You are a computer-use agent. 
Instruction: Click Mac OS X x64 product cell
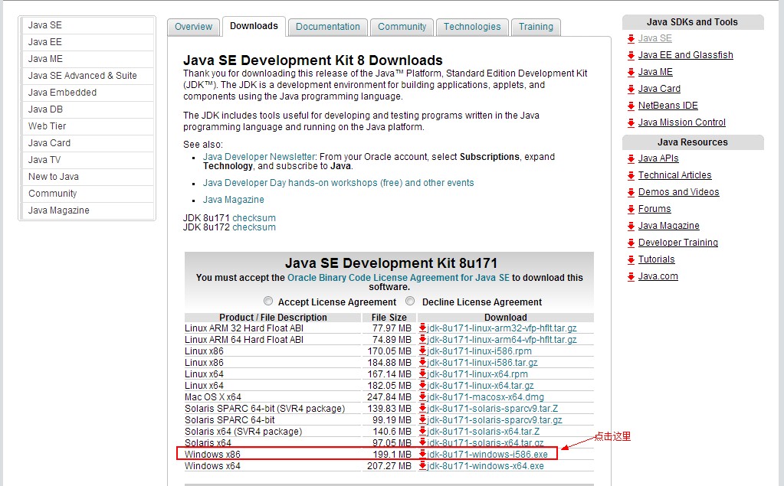(x=273, y=397)
